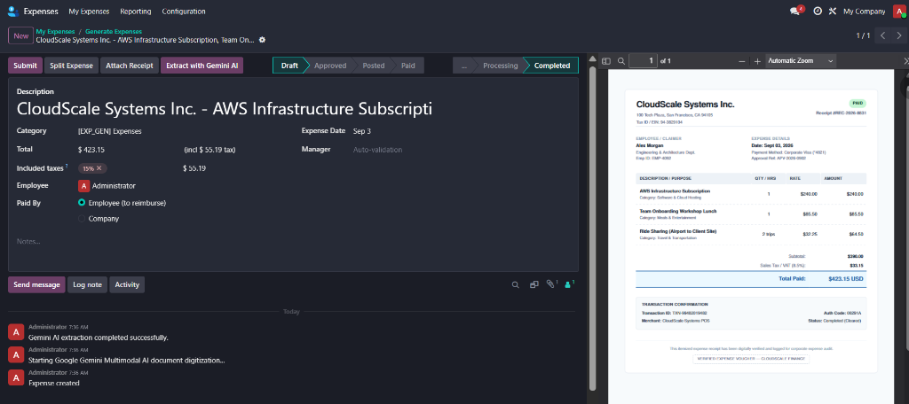Remove the 15% tax tag
Screen dimensions: 909x404
[x=99, y=168]
